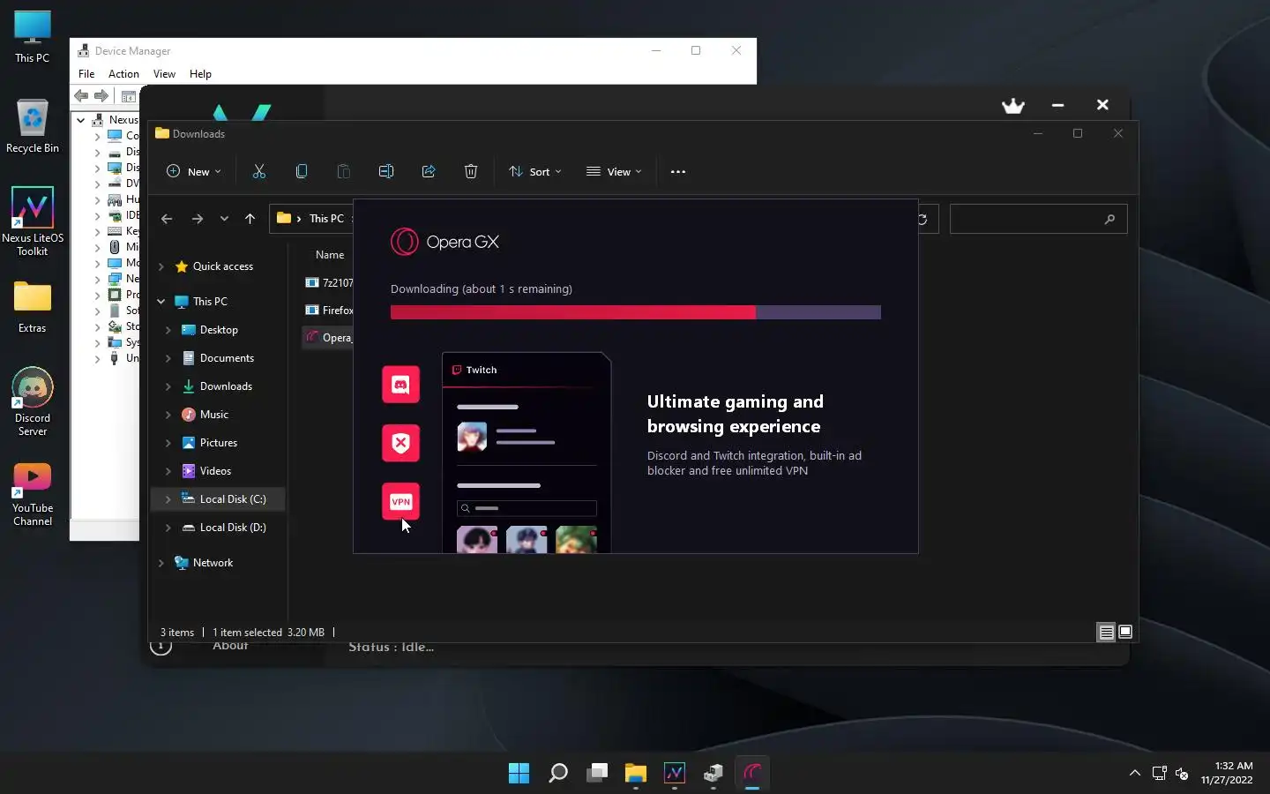This screenshot has width=1270, height=794.
Task: Click the Delete trash icon in Downloads toolbar
Action: [471, 171]
